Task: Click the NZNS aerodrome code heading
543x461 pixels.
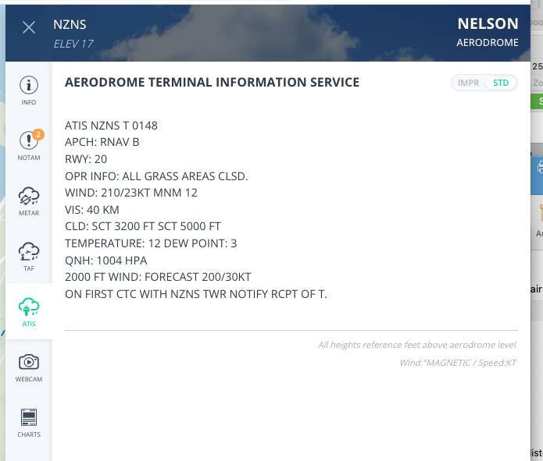Action: (70, 24)
